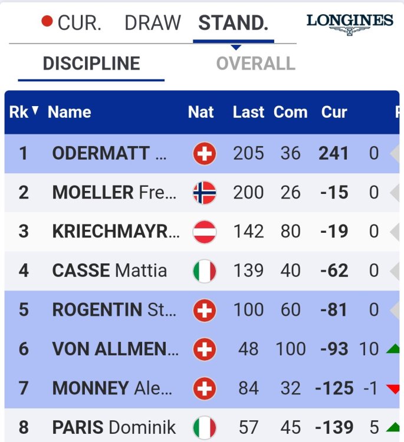
Task: Click Switzerland flag beside Rogentin
Action: [205, 310]
